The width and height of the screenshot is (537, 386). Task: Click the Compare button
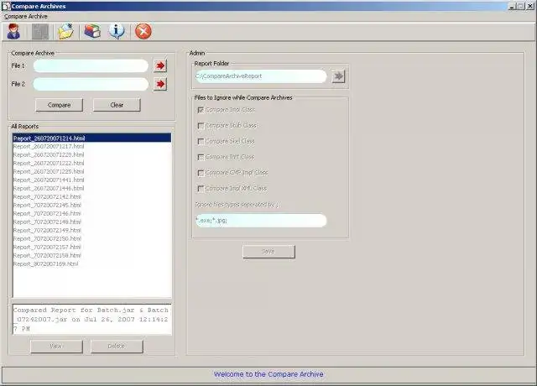click(x=59, y=105)
